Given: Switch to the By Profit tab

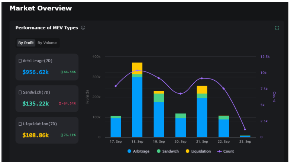Looking at the screenshot, I should tap(26, 43).
